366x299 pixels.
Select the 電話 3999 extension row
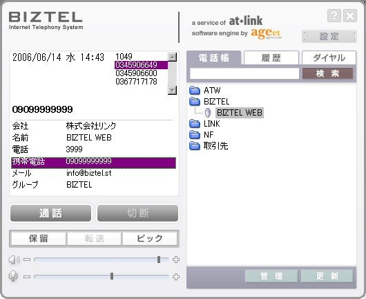point(94,149)
